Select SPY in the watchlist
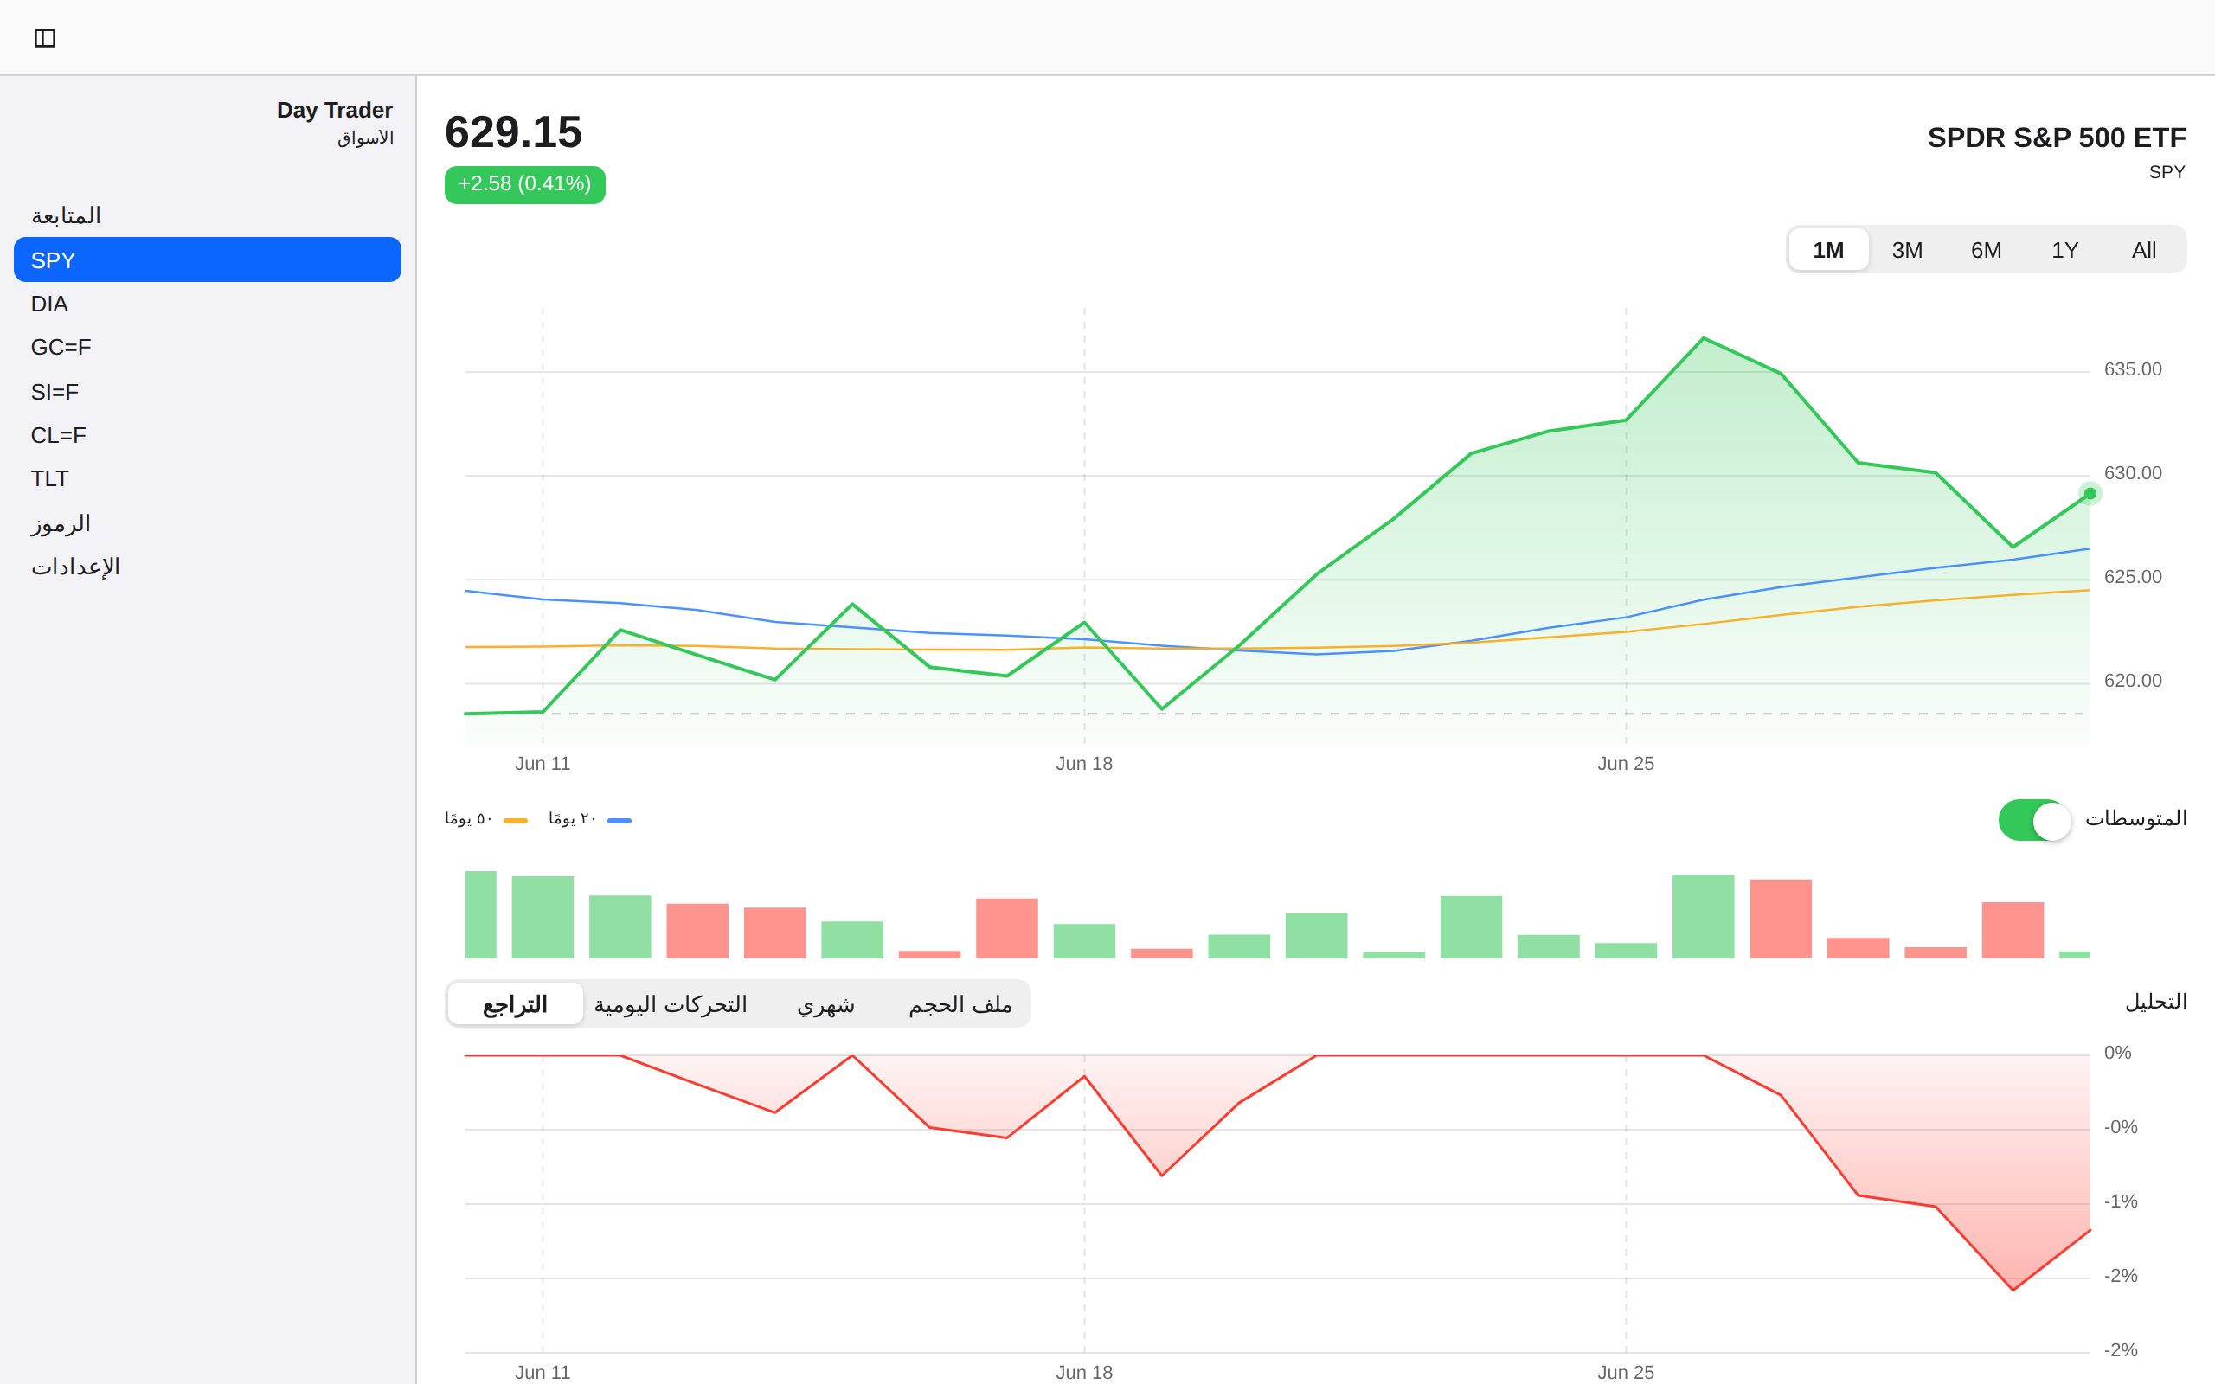The image size is (2215, 1384). point(208,260)
